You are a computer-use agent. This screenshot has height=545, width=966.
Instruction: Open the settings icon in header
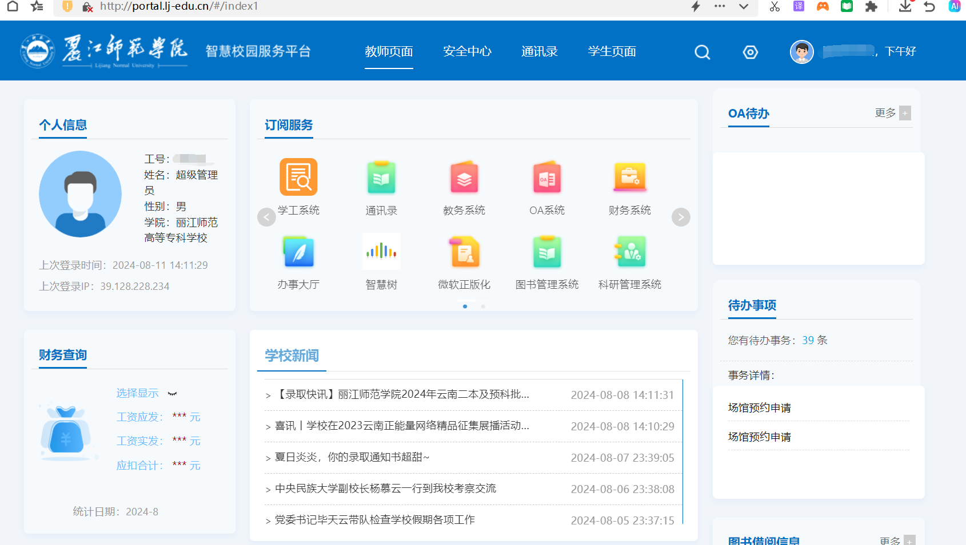[750, 53]
